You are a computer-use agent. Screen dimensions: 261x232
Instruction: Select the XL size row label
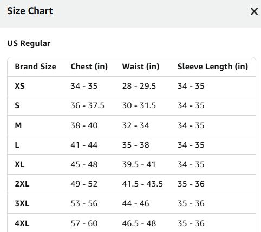pyautogui.click(x=19, y=164)
